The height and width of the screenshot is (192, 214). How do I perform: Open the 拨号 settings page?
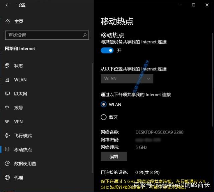[x=46, y=108]
